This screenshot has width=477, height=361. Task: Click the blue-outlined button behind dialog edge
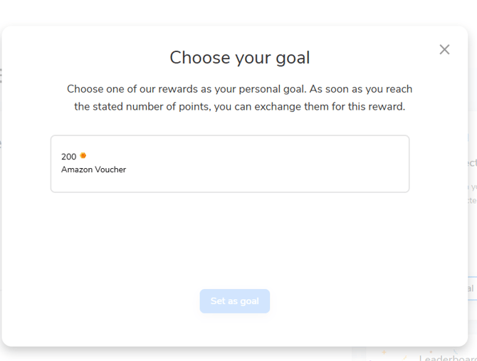coord(471,288)
